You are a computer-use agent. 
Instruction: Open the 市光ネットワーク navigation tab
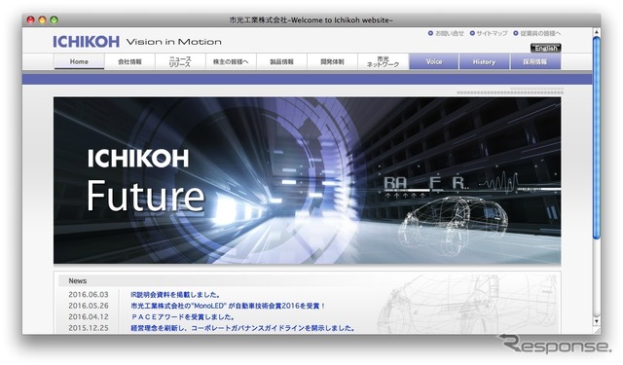tap(383, 61)
